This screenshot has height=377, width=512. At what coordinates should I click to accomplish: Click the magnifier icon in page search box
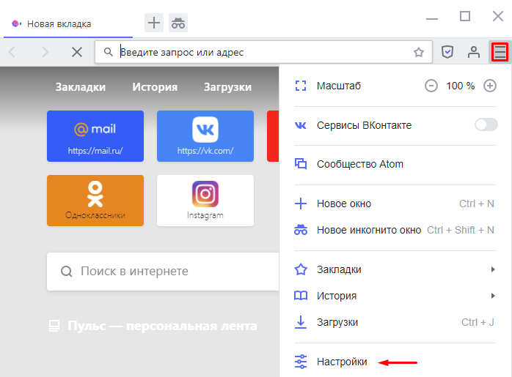click(x=67, y=272)
